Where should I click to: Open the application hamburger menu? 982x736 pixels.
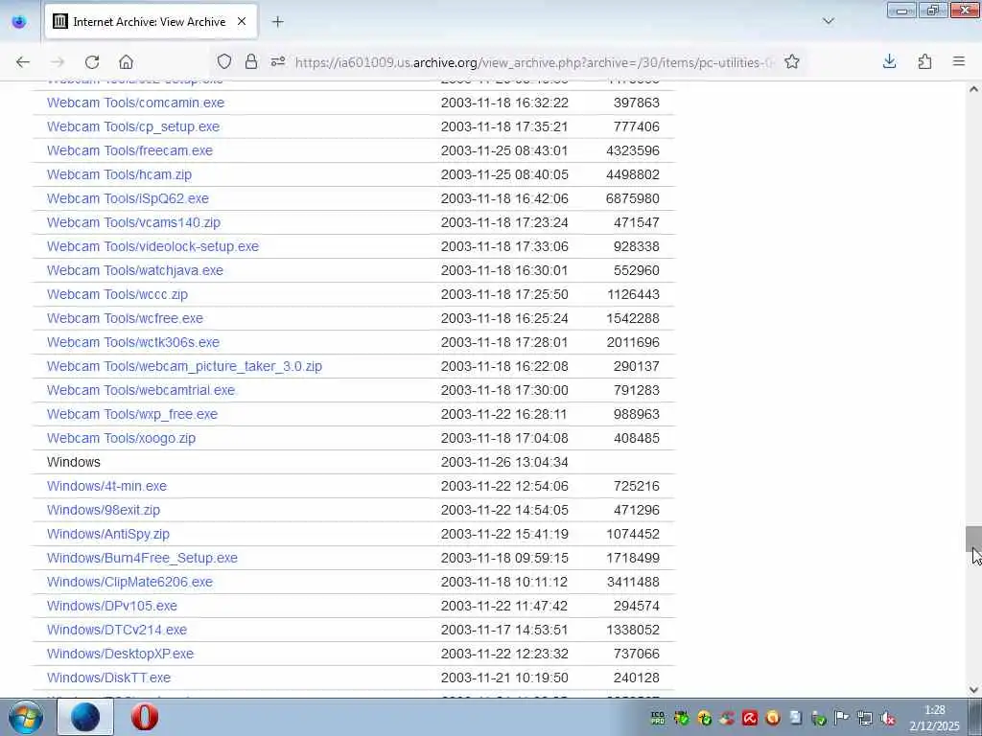(x=959, y=61)
